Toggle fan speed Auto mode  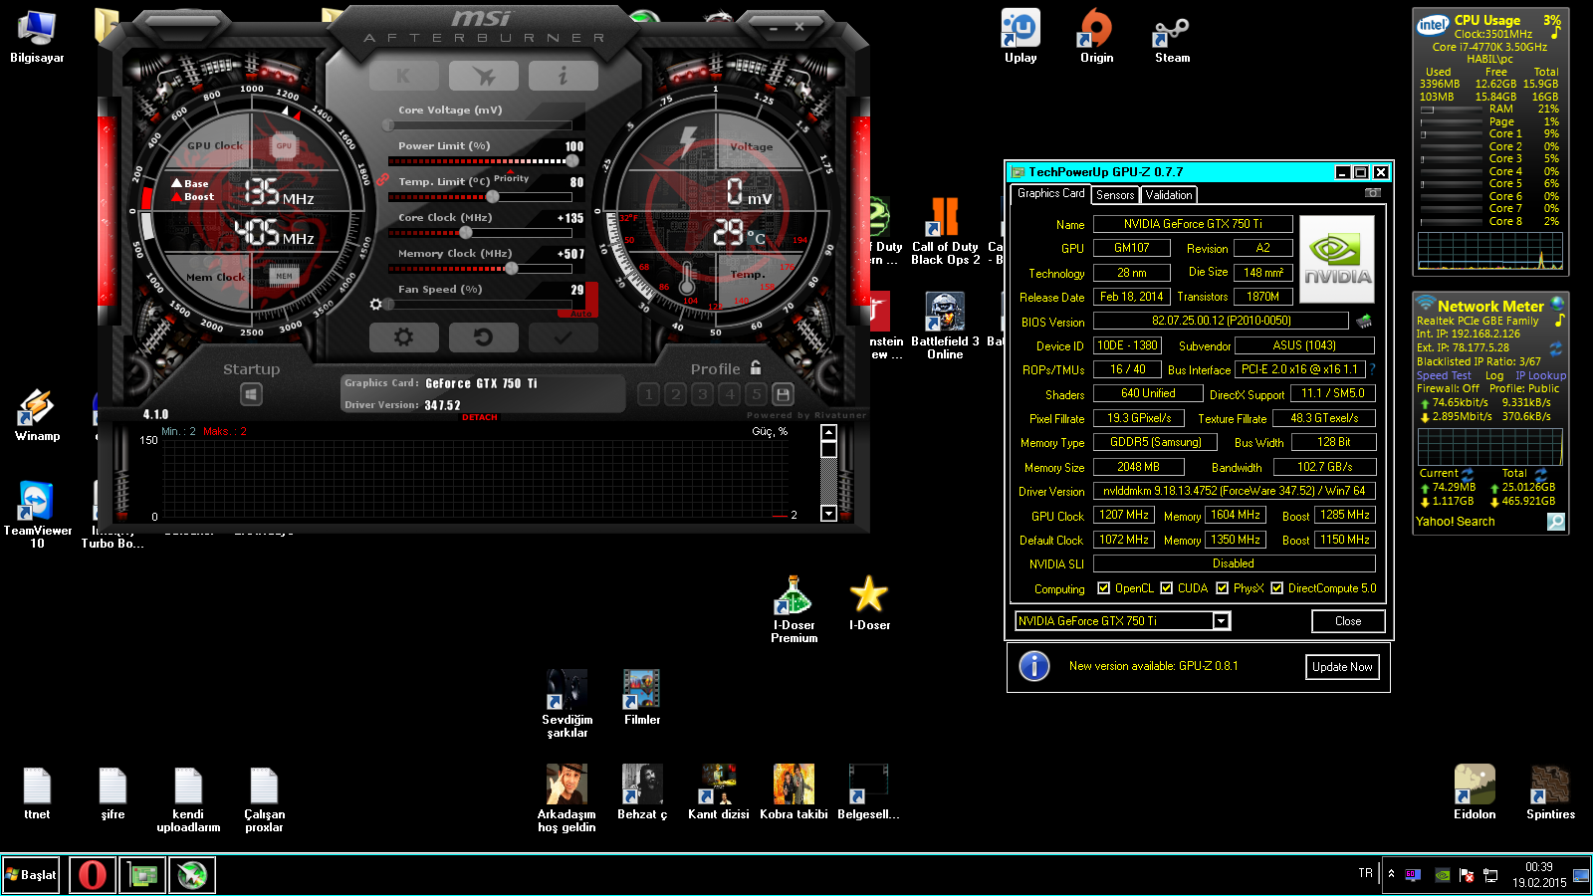[x=581, y=314]
